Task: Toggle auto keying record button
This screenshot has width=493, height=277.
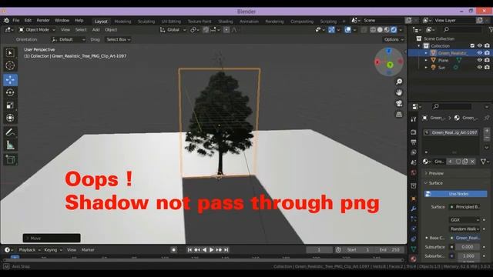Action: click(173, 249)
